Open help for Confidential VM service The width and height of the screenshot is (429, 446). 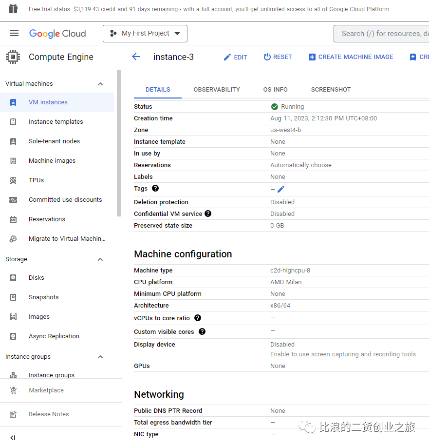[x=208, y=213]
